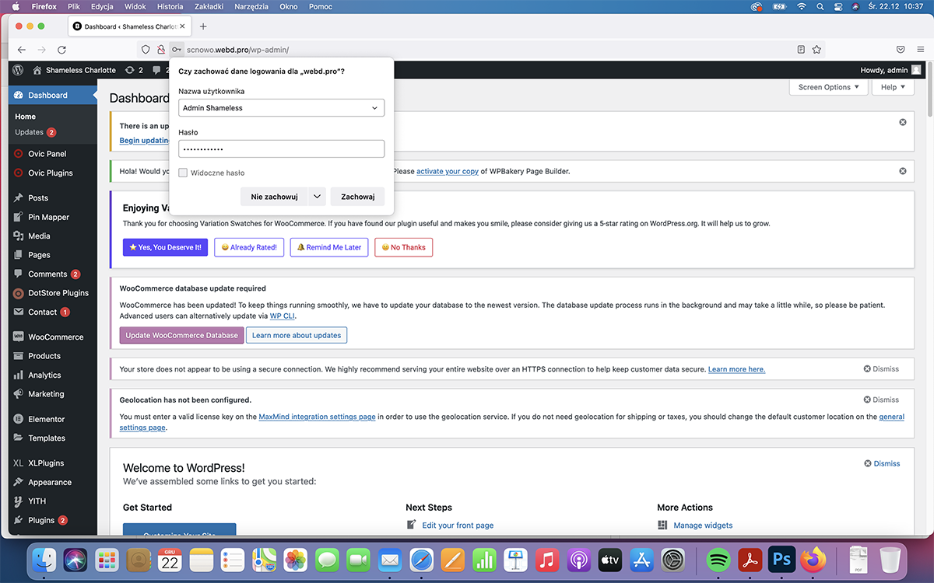Click "Learn more about updates" button
Viewport: 934px width, 583px height.
point(297,335)
